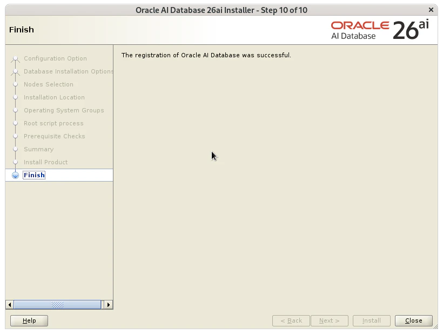
Task: Click the installer title bar text
Action: pos(222,10)
